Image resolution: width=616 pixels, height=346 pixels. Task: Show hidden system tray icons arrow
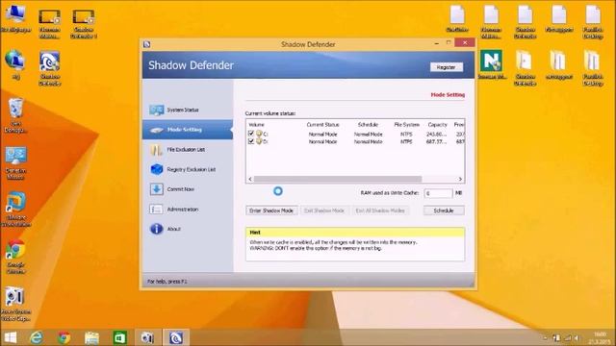546,337
